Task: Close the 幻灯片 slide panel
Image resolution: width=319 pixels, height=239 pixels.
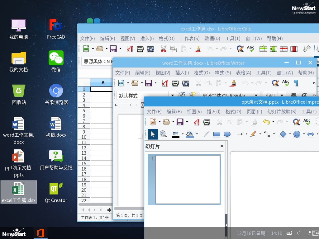Action: (x=222, y=146)
